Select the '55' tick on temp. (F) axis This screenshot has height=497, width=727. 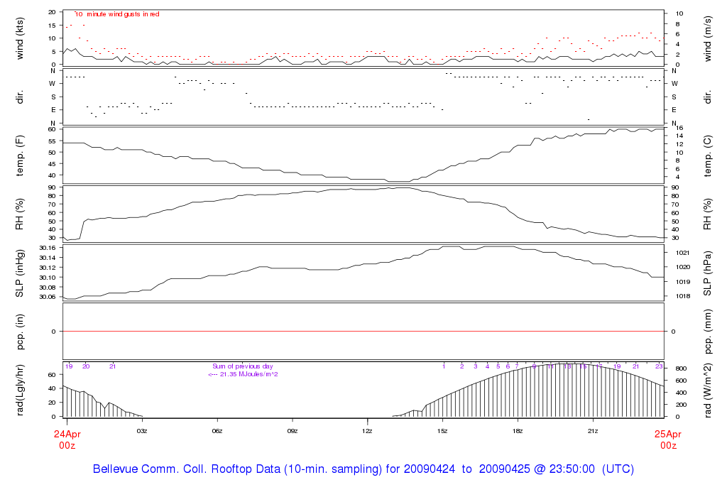click(x=52, y=141)
